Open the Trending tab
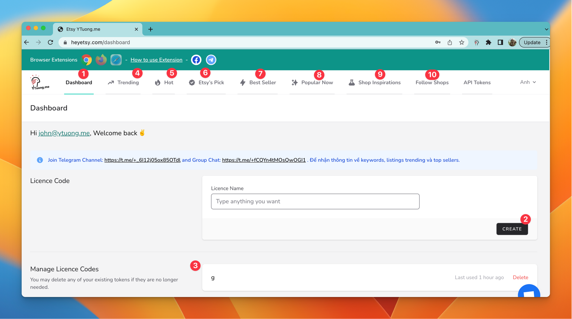Screen dimensions: 572x319 pyautogui.click(x=123, y=82)
